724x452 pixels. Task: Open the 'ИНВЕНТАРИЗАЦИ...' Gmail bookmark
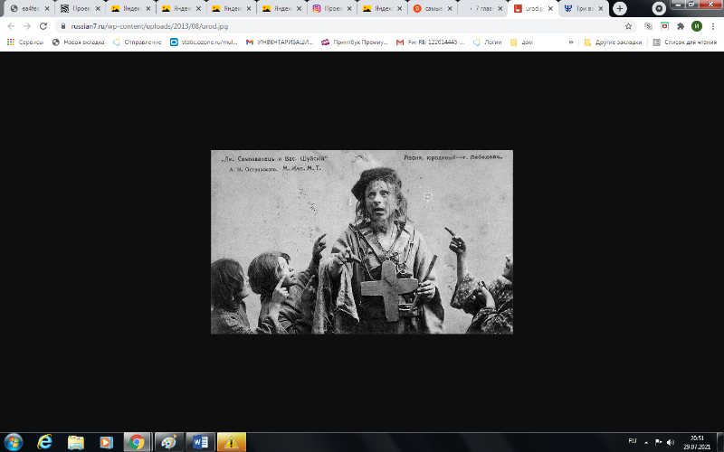pos(280,42)
